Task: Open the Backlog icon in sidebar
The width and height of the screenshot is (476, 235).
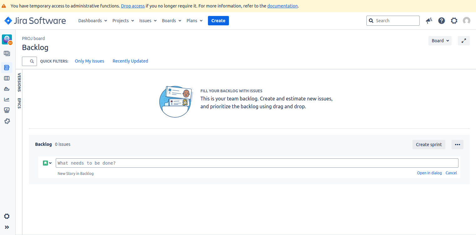Action: [x=7, y=68]
